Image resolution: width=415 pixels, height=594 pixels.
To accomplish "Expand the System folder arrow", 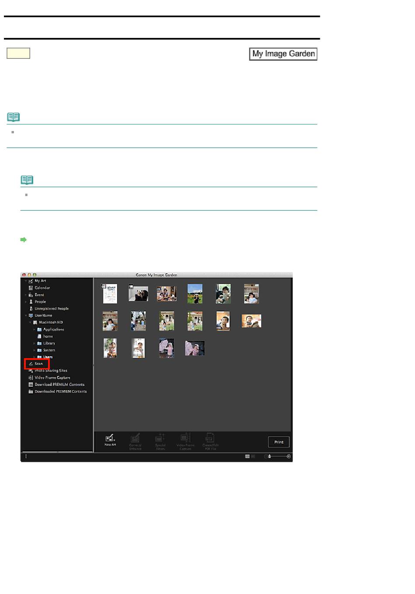I will (x=35, y=350).
